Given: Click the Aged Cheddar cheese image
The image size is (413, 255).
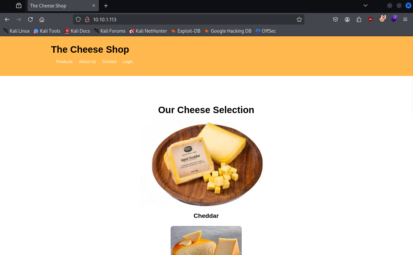Looking at the screenshot, I should coord(206,164).
